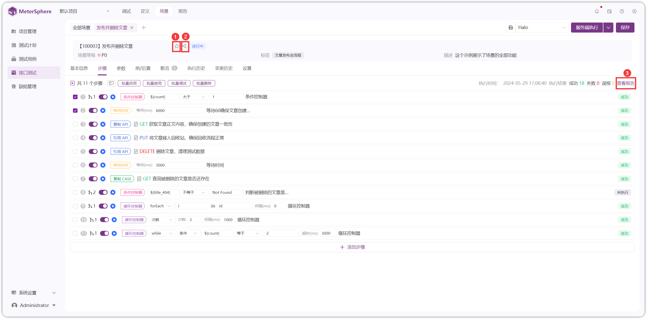Image resolution: width=647 pixels, height=319 pixels.
Task: Favorite the scenario with the star icon
Action: (x=177, y=46)
